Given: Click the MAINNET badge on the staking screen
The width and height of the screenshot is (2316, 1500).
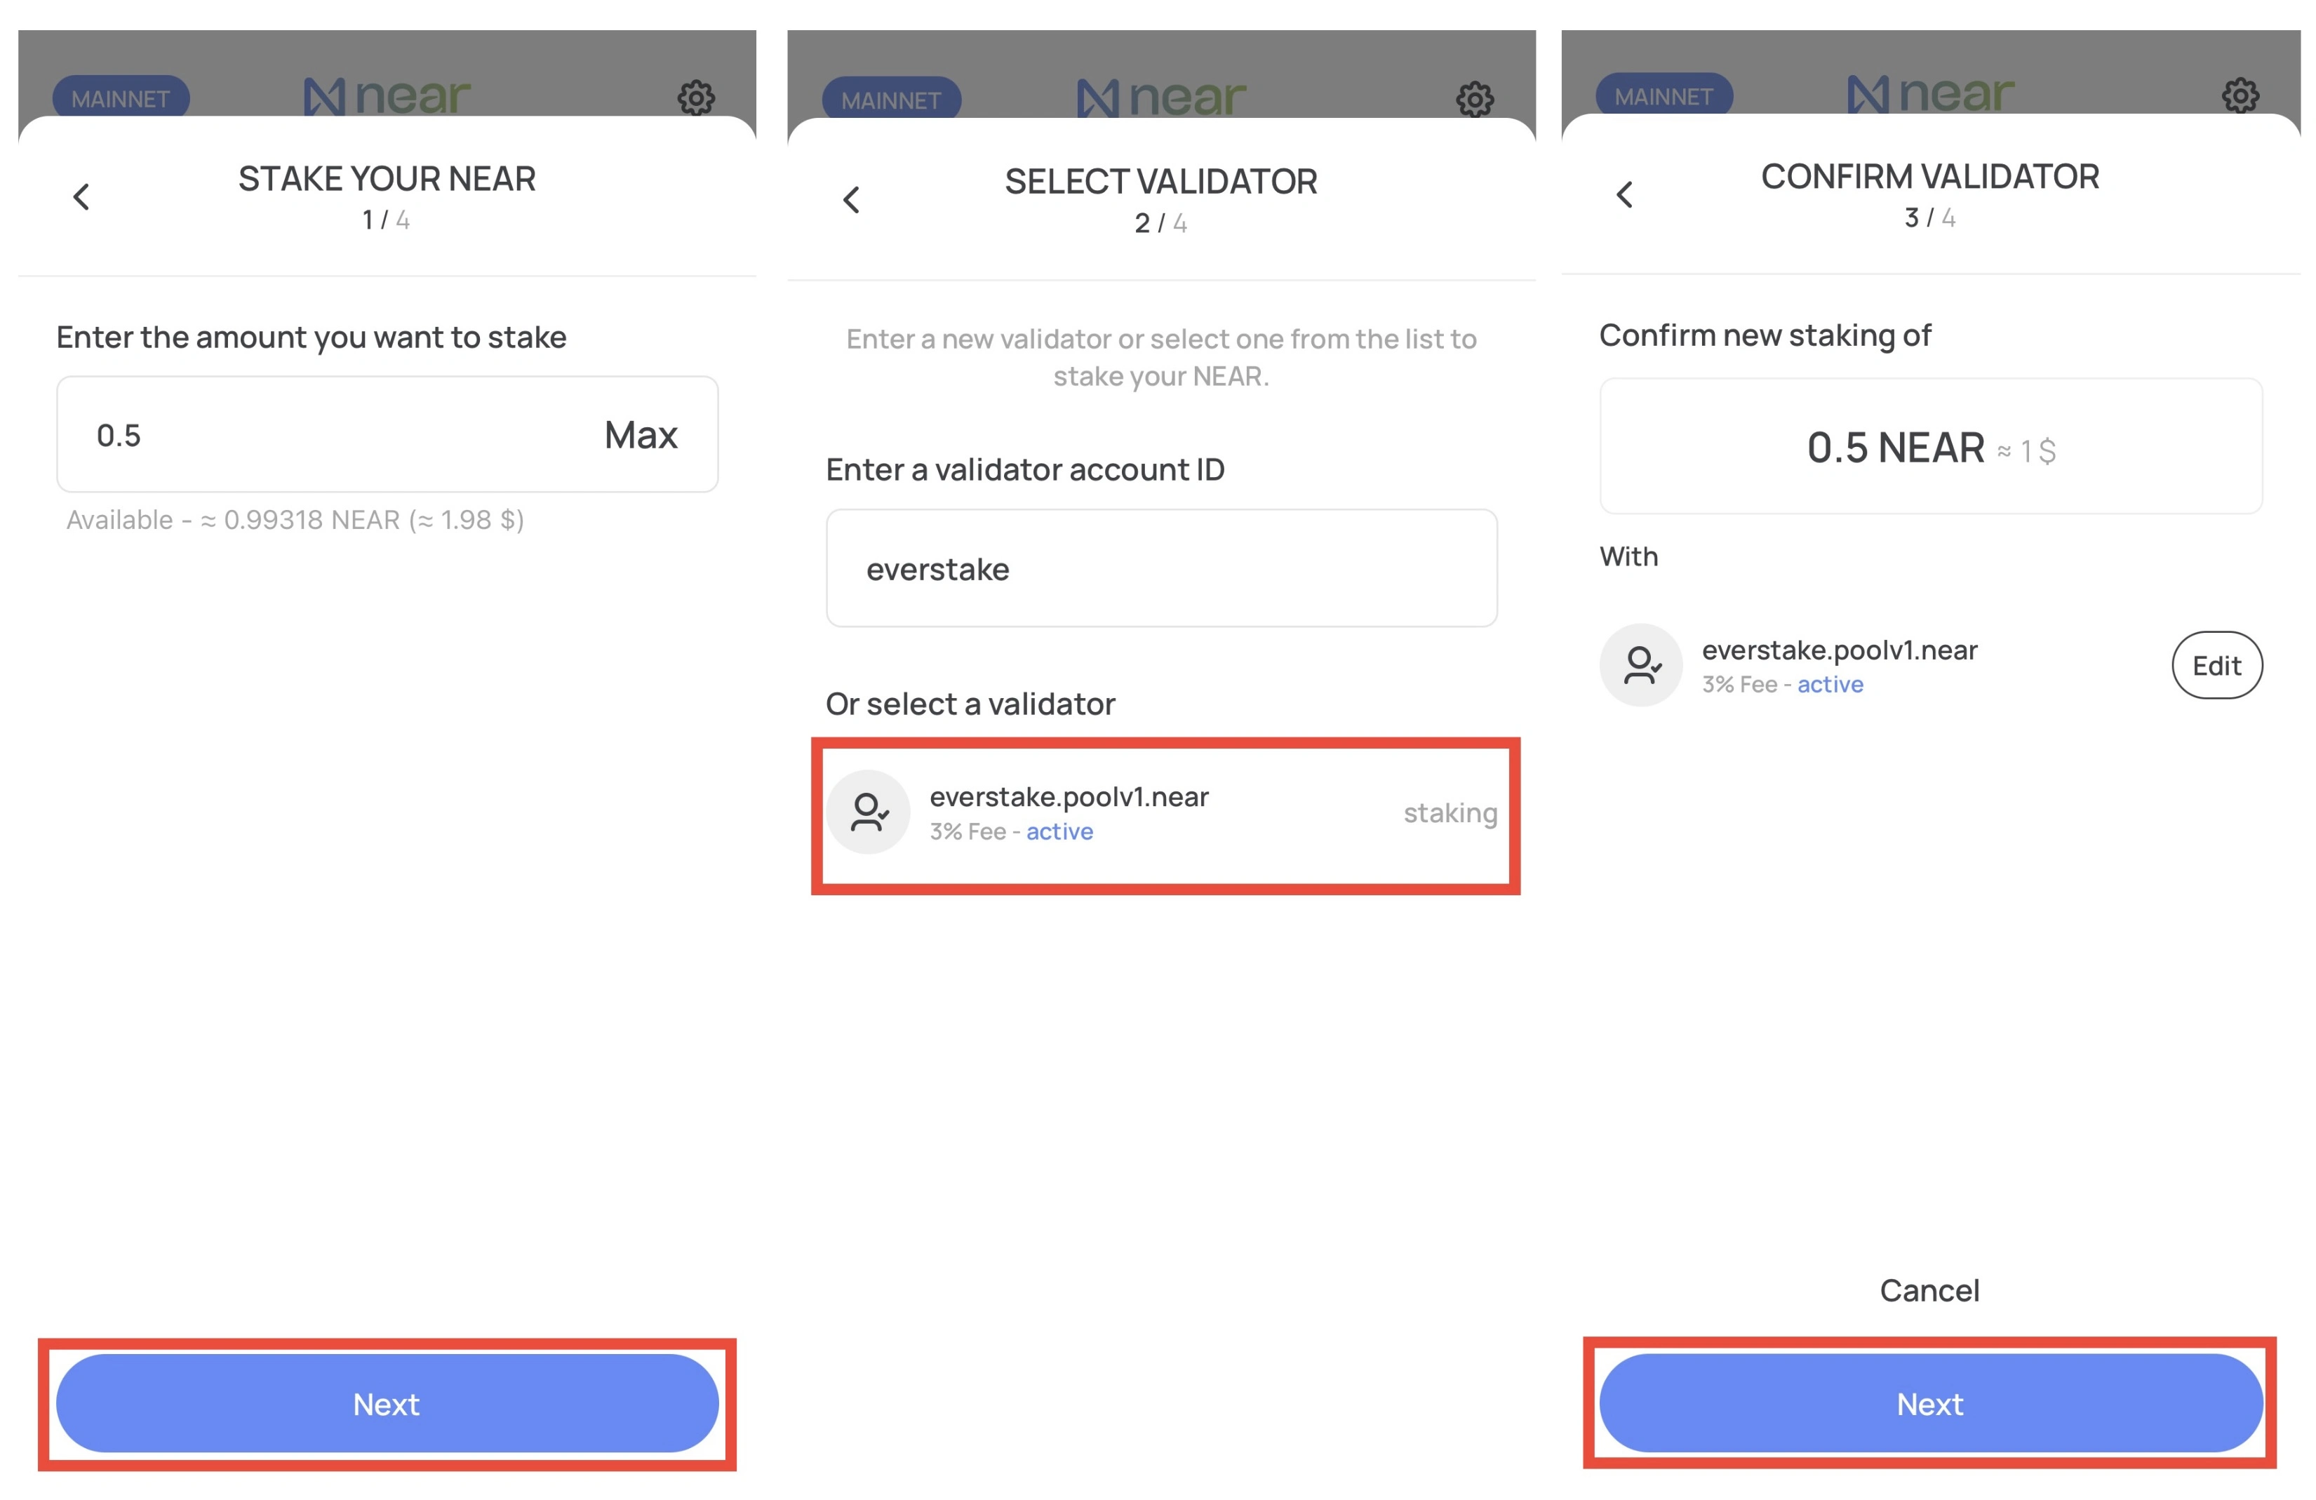Looking at the screenshot, I should (121, 96).
